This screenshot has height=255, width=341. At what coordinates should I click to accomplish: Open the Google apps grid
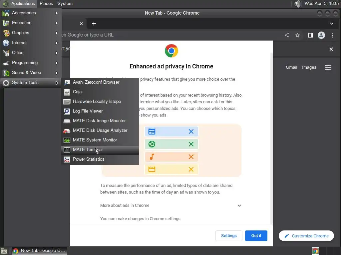[x=328, y=67]
